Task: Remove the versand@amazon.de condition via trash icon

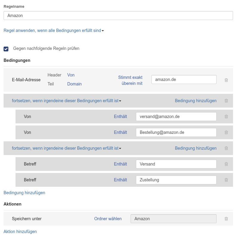Action: pos(226,117)
